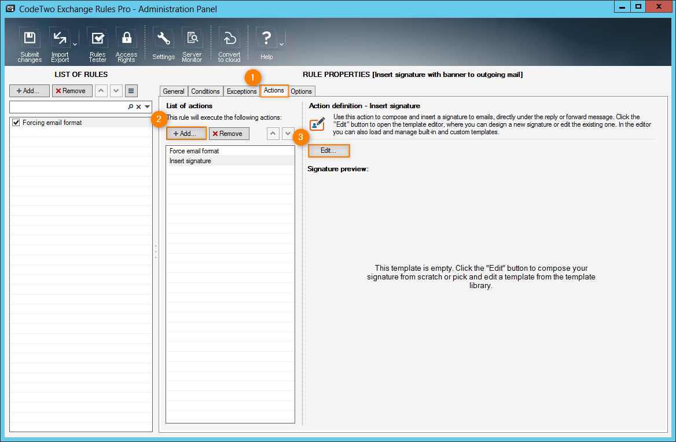The height and width of the screenshot is (442, 676).
Task: Select the Forcing email format rule
Action: tap(81, 122)
